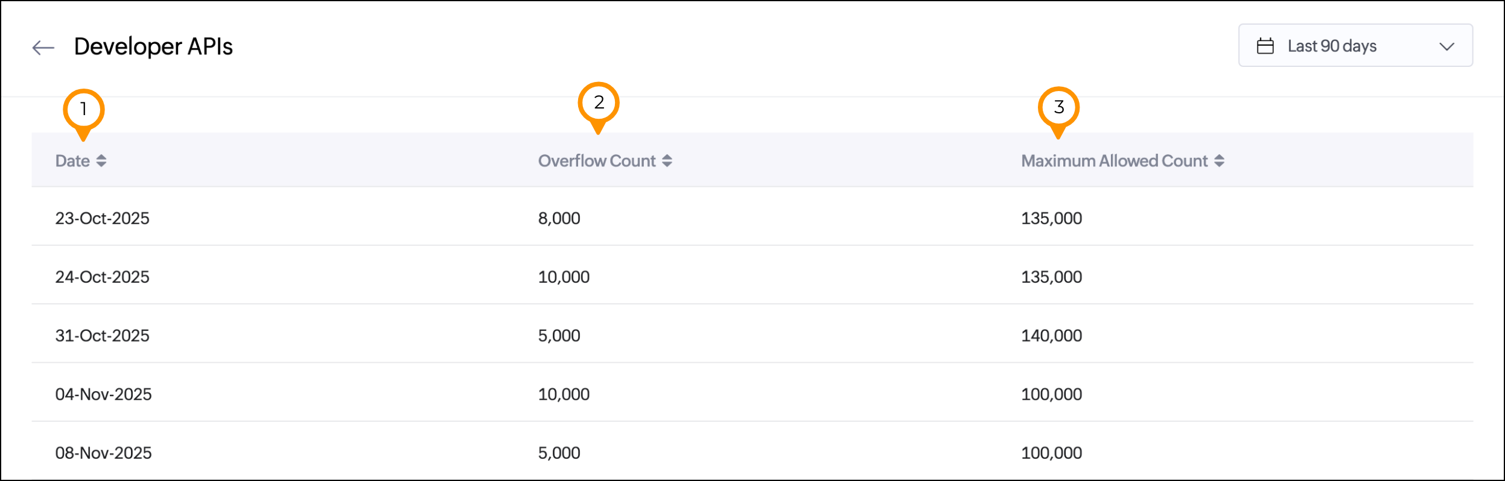Screen dimensions: 1505x481
Task: Click orange callout marker number 1
Action: coord(83,110)
